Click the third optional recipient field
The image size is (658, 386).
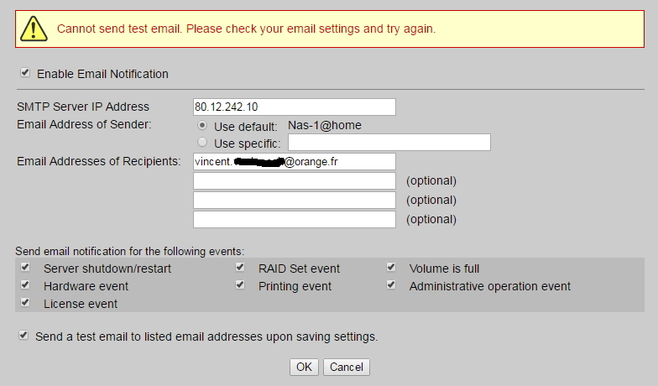tap(294, 200)
